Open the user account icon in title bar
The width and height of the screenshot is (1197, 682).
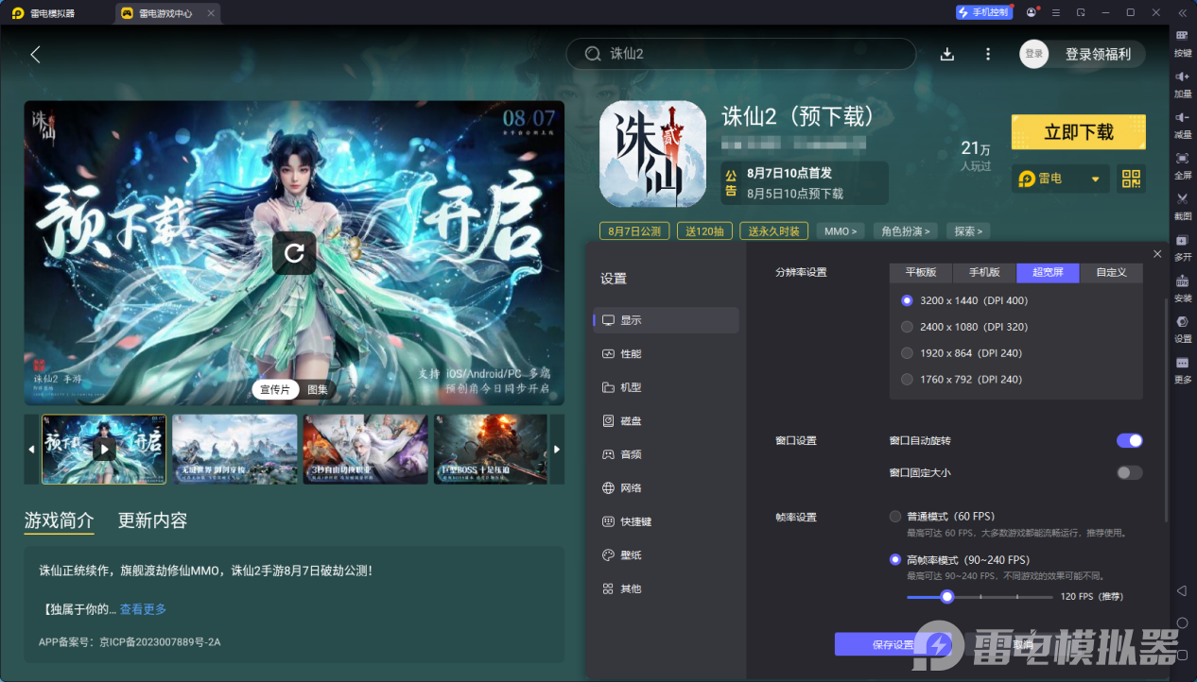1031,12
